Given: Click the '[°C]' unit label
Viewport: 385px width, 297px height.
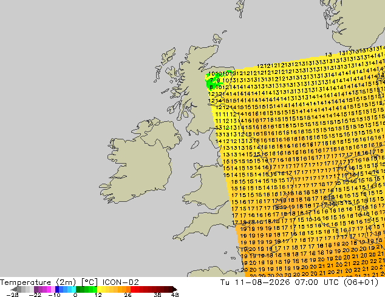Looking at the screenshot, I should (89, 282).
